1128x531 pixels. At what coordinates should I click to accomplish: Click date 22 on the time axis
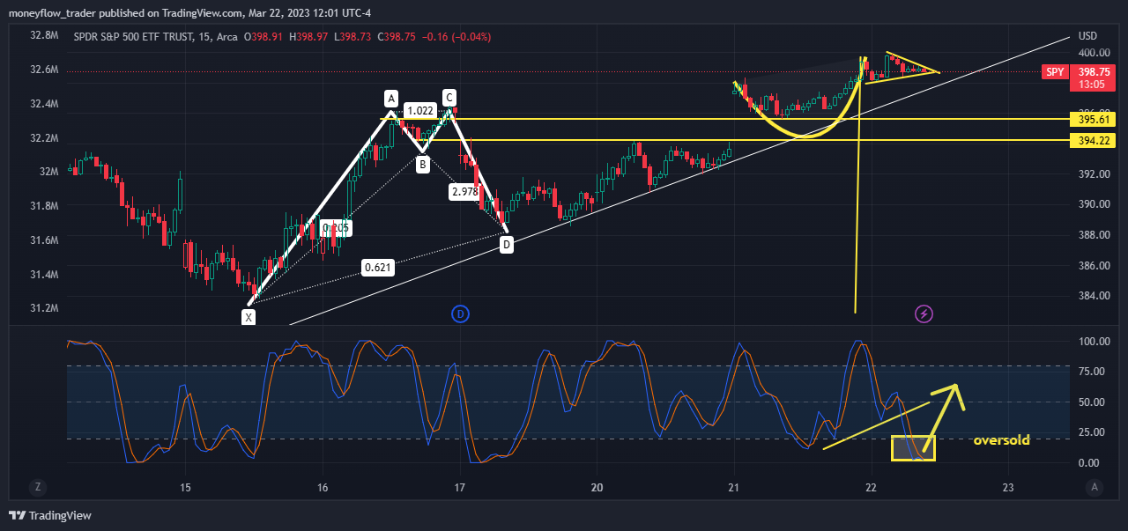pos(871,487)
